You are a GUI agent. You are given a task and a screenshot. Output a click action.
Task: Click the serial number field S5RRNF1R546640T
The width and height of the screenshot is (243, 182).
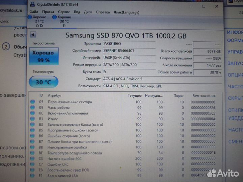(x=129, y=51)
